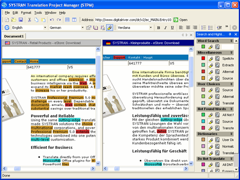This screenshot has height=180, width=240.
Task: Open the Window menu
Action: (50, 13)
